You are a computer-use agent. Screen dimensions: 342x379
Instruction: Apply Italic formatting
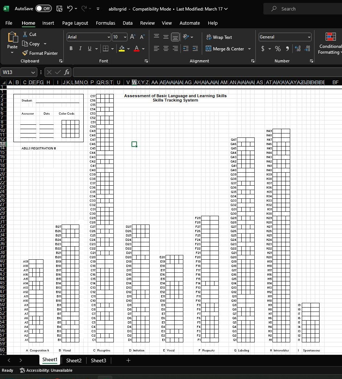80,48
